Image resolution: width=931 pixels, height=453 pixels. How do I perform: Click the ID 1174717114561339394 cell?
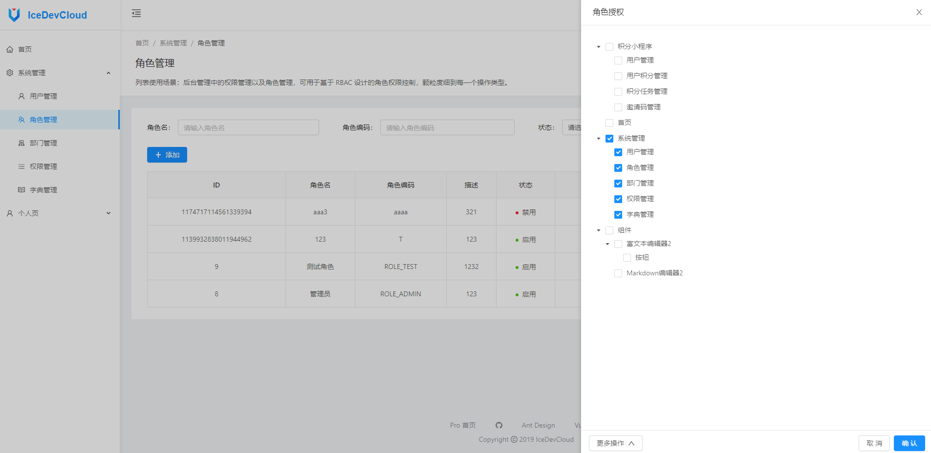tap(217, 212)
